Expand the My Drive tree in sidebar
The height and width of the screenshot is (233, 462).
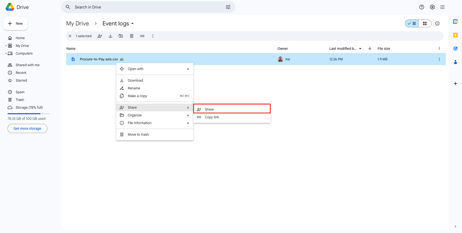6,46
